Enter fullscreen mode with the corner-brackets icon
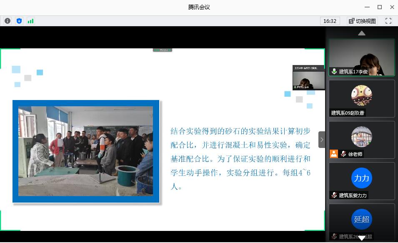The width and height of the screenshot is (398, 243). coord(388,21)
